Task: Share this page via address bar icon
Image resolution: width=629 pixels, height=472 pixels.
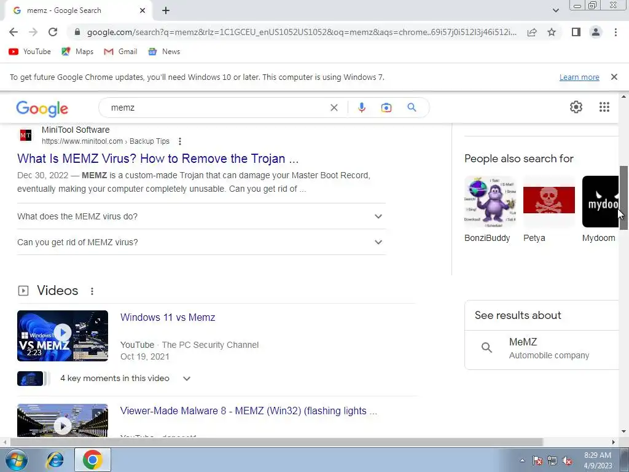Action: click(x=532, y=32)
